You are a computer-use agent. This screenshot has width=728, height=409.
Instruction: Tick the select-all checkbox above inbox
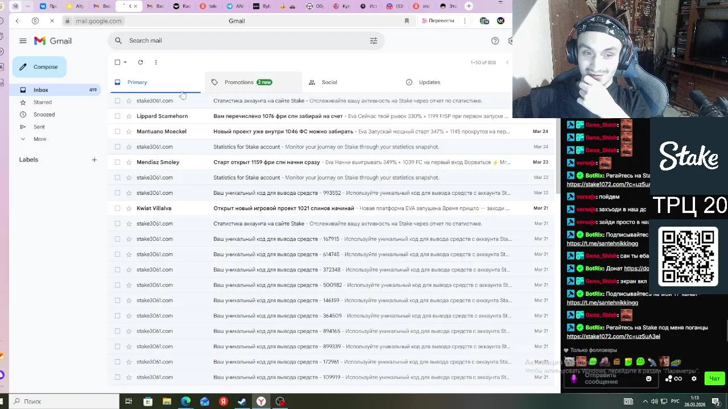click(118, 62)
